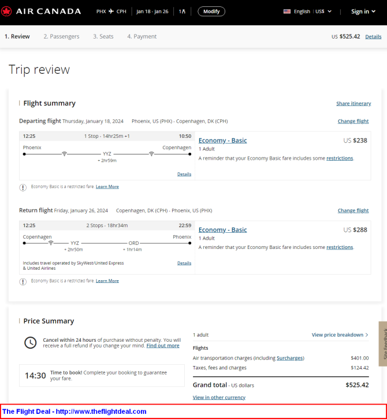Click restrictions link in the return fare reminder

[340, 247]
